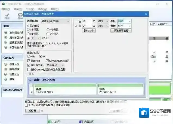
Task: Click the 清除数据 icon in the sidebar
Action: 6,69
